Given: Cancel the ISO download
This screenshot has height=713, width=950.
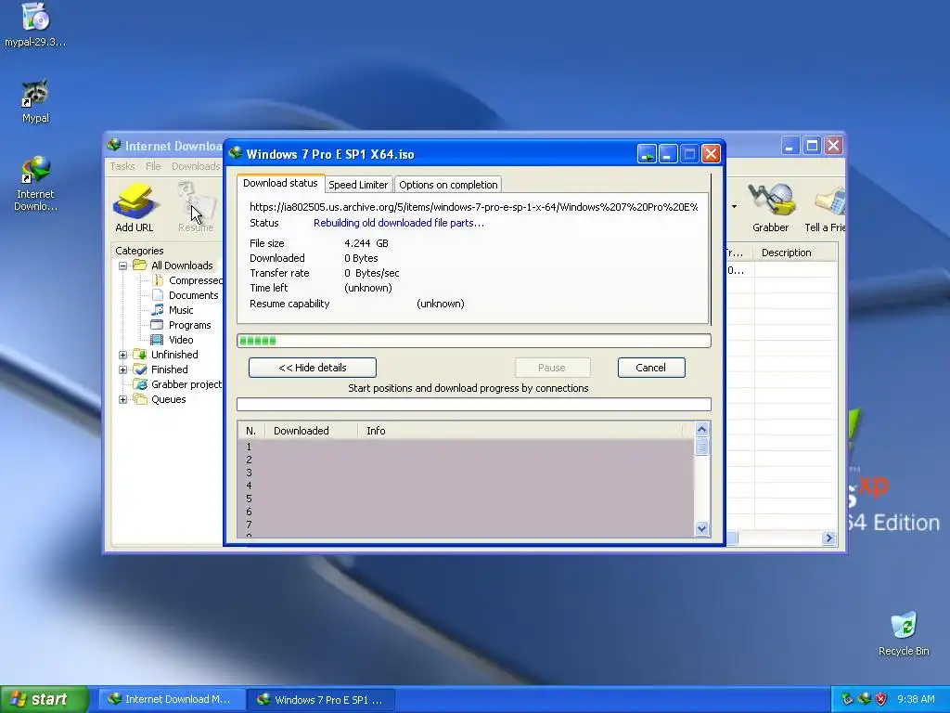Looking at the screenshot, I should pos(651,368).
